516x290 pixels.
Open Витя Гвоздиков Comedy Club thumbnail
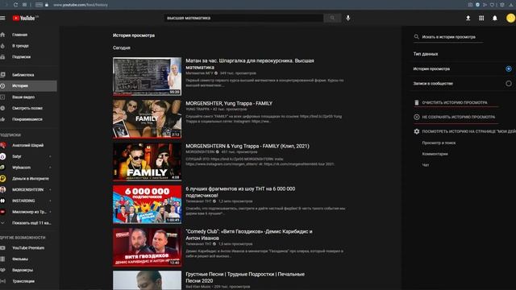tap(147, 247)
